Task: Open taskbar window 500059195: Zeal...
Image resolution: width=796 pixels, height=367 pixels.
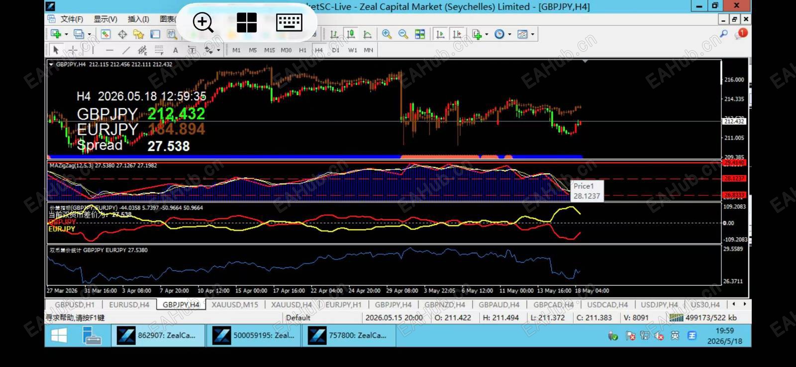Action: 253,335
